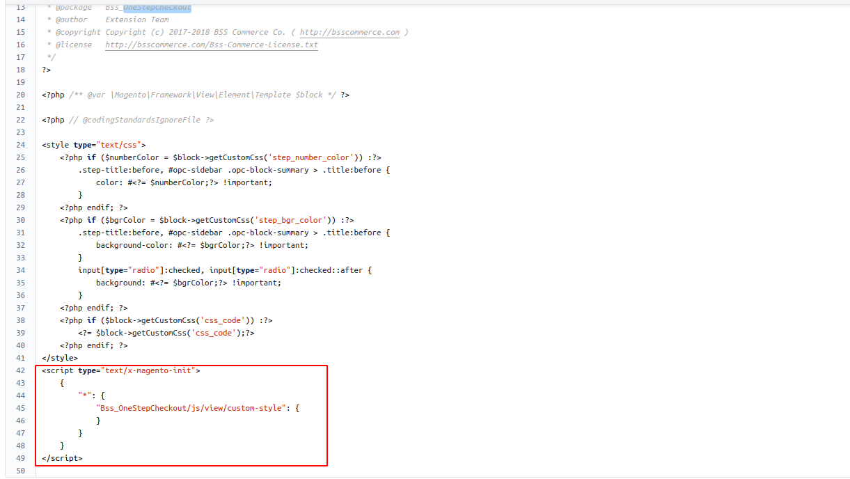Click the closing </script> tag

62,458
